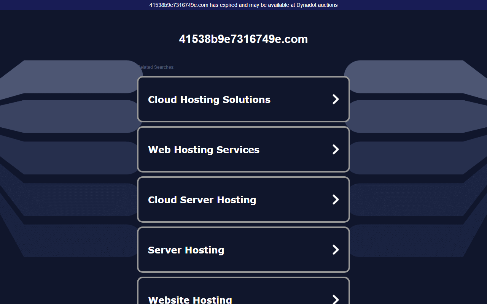
Task: Click the expired domain Dynadot auctions banner
Action: coord(243,5)
